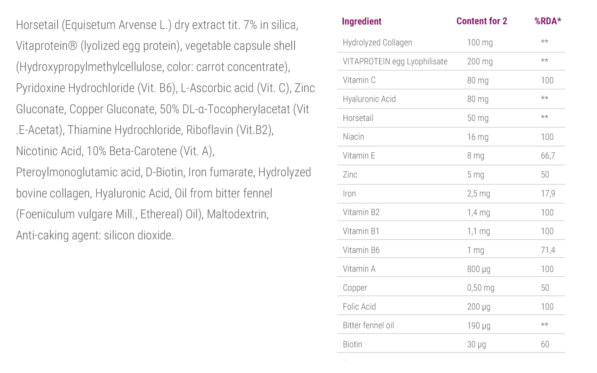Click the Vitamin B6 71,4 RDA value
The height and width of the screenshot is (373, 597).
[548, 250]
